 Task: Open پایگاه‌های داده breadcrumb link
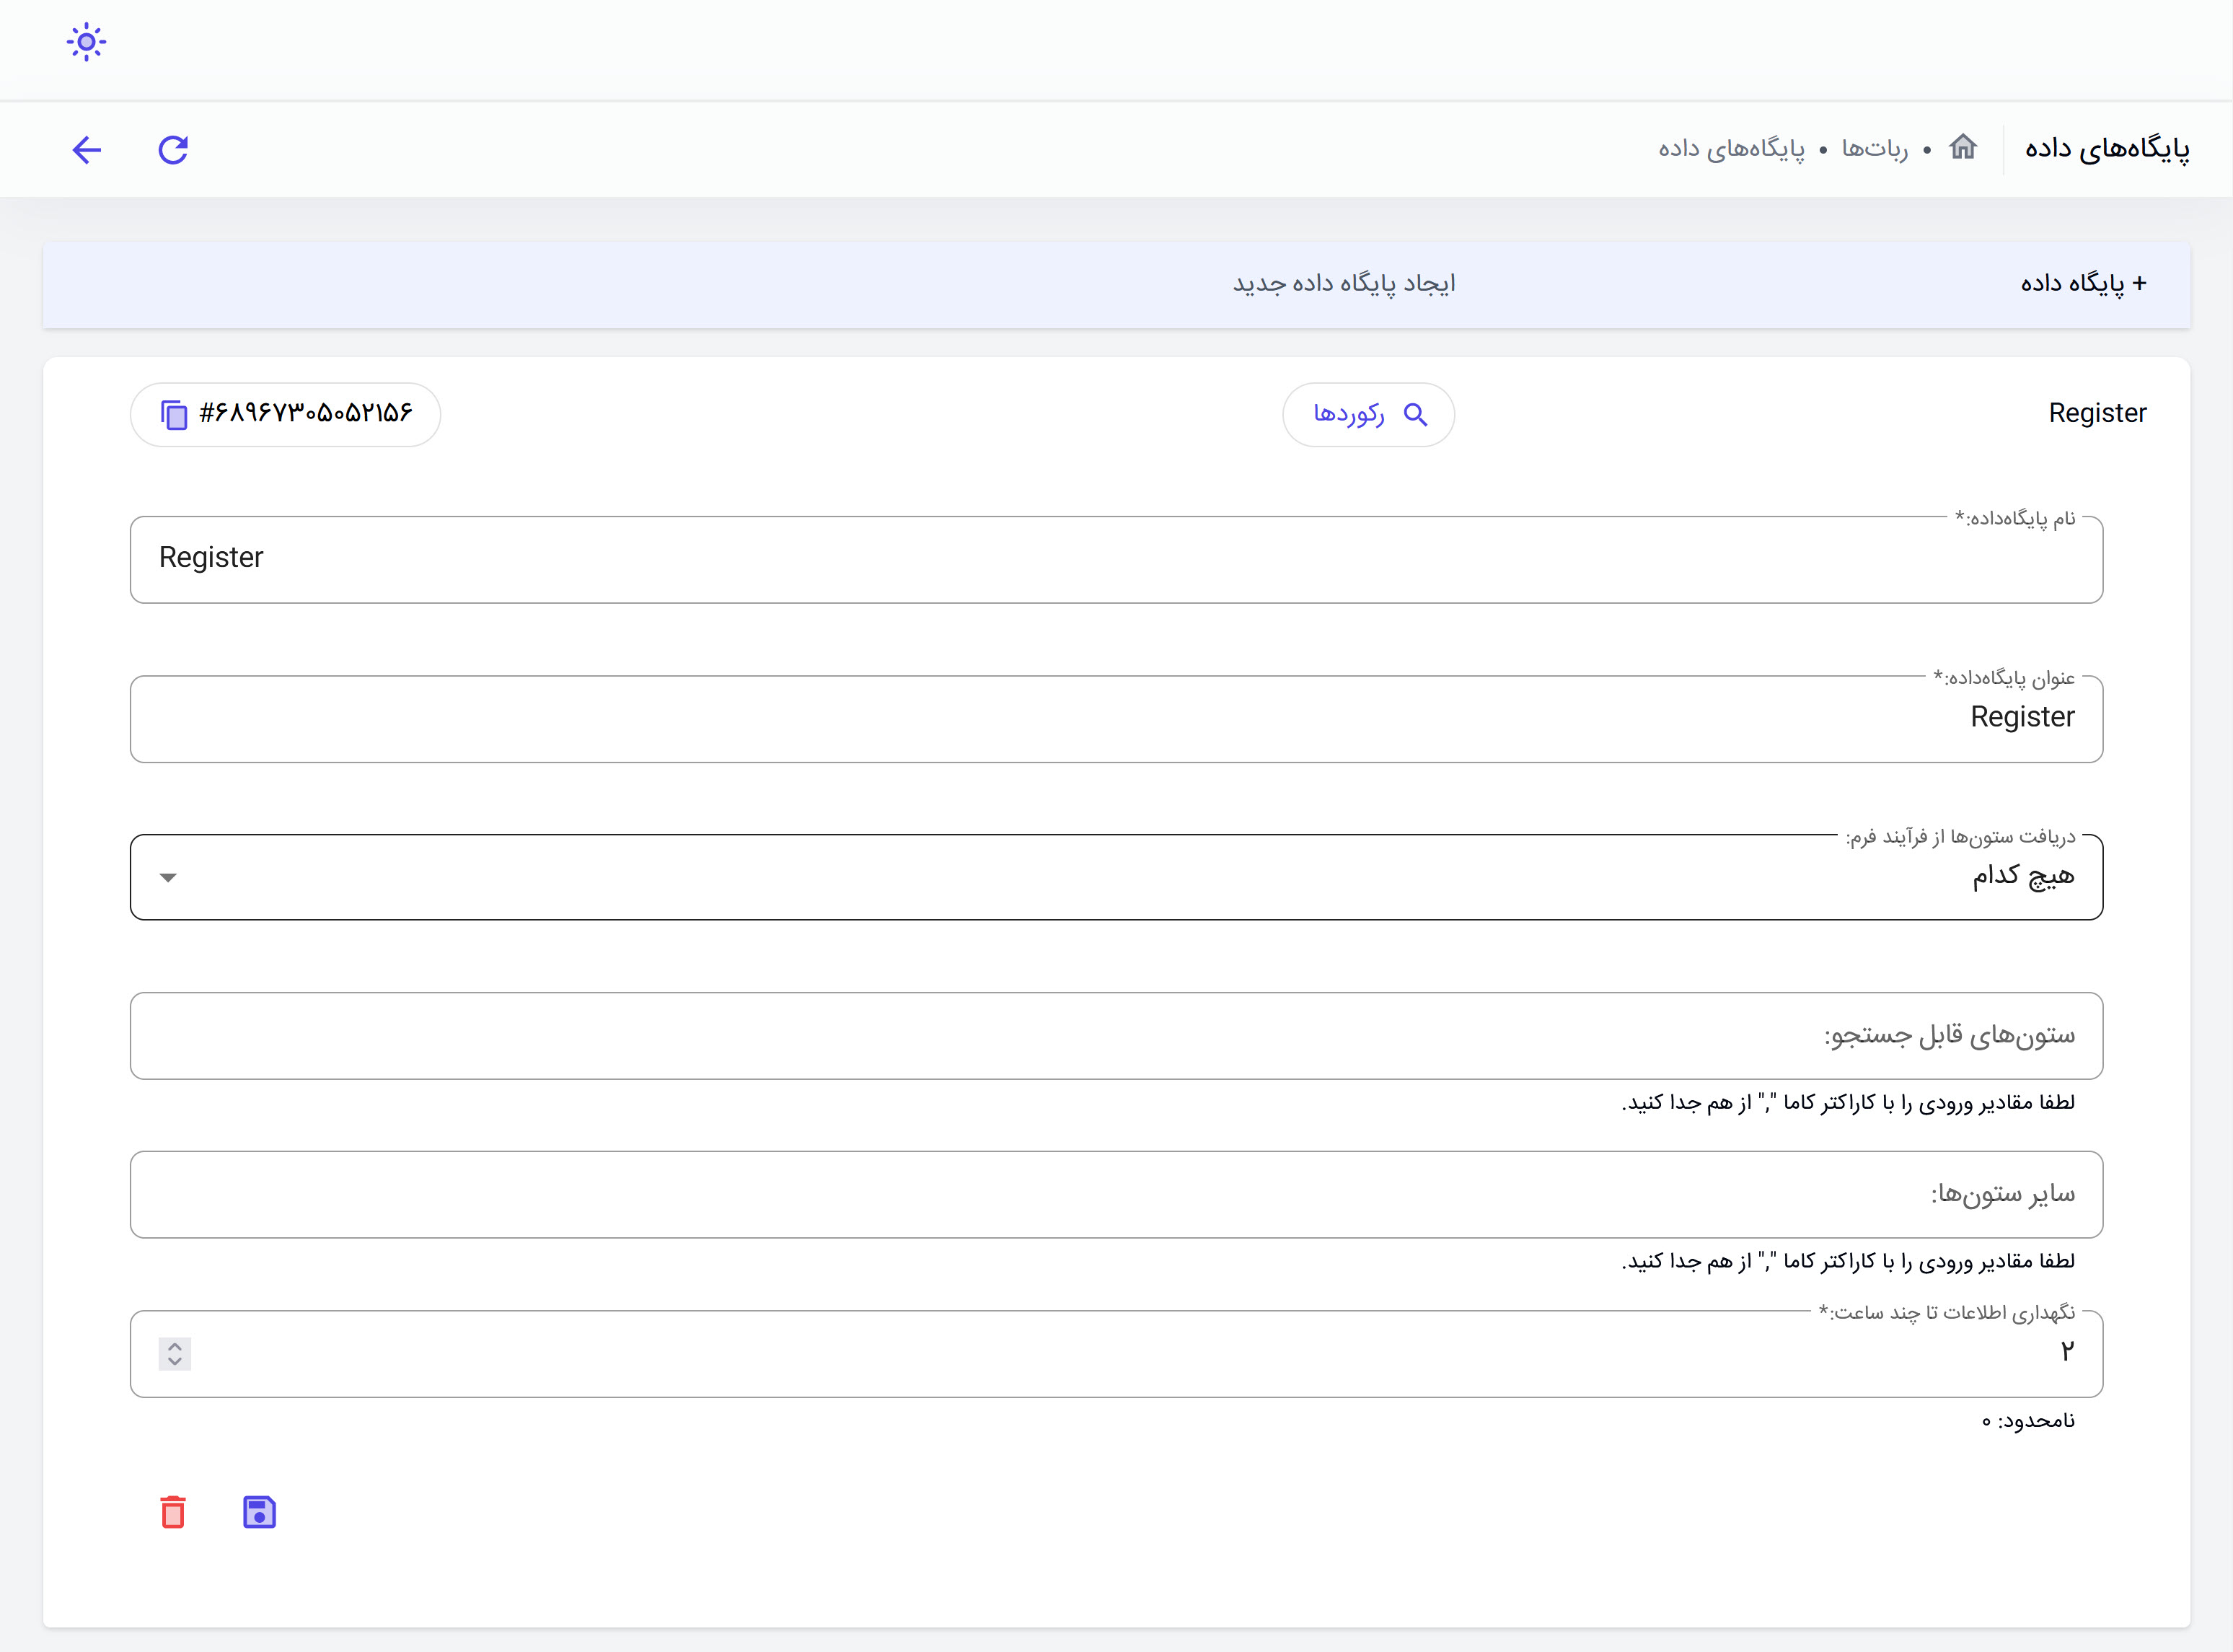coord(1731,149)
